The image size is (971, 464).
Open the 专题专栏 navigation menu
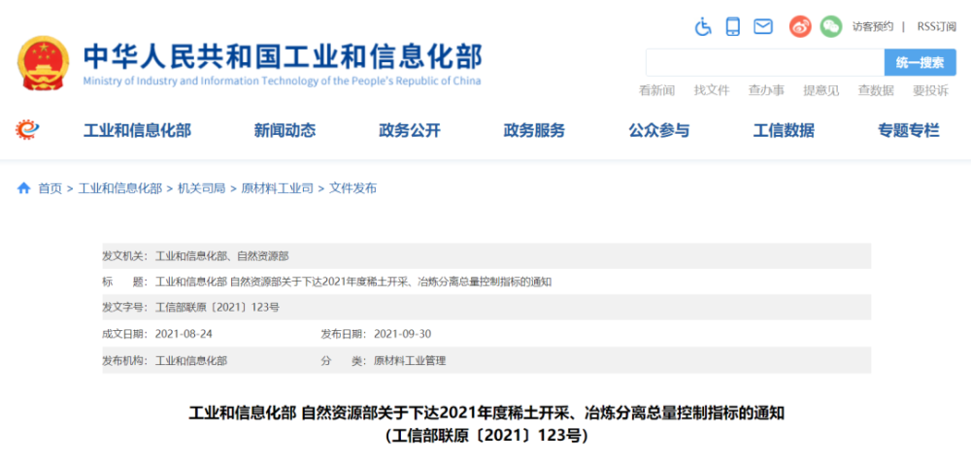pyautogui.click(x=909, y=130)
